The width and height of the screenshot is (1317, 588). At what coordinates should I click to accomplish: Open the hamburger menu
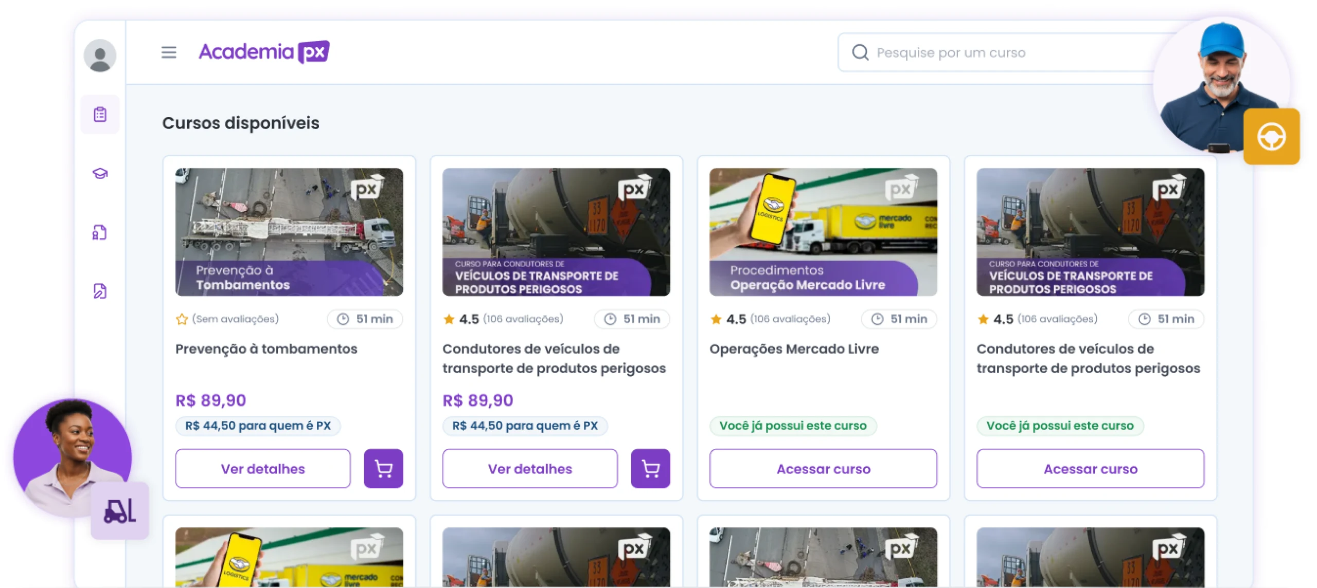tap(168, 52)
